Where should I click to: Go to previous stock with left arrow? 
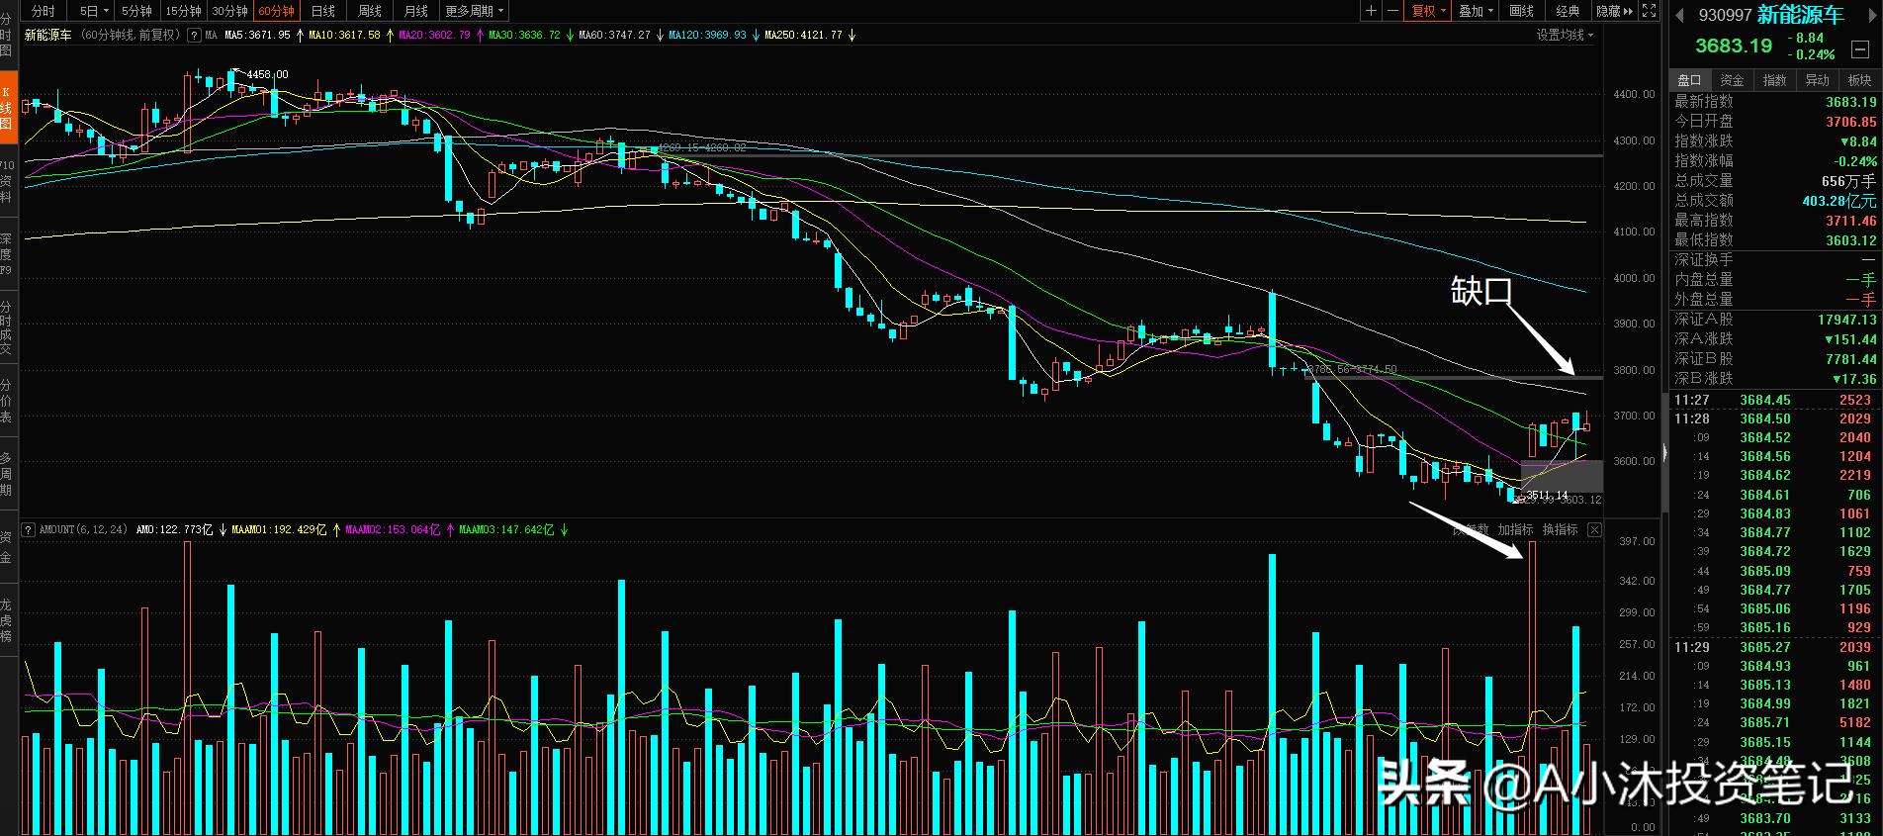(x=1678, y=15)
